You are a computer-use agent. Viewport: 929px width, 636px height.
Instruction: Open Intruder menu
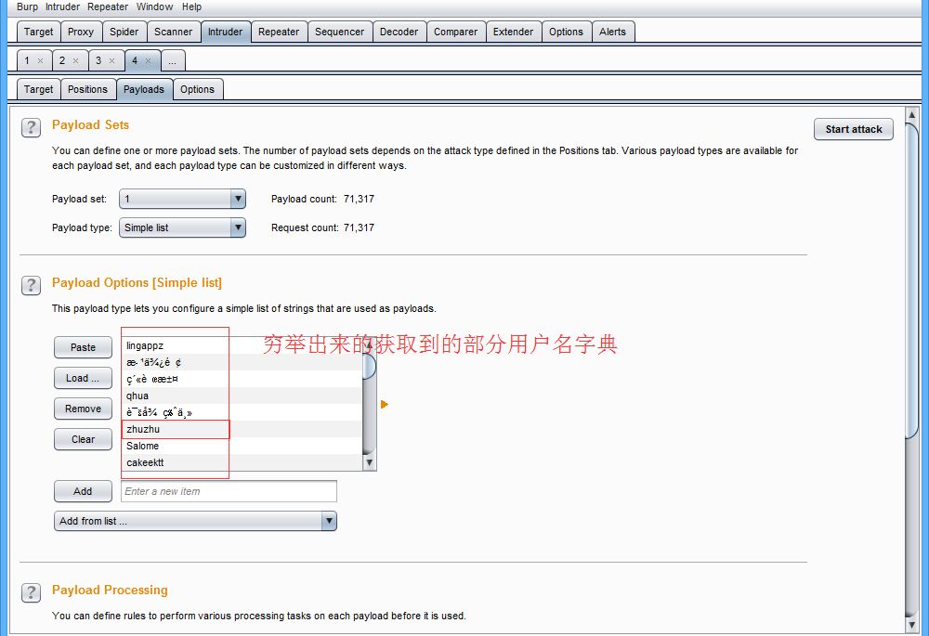[x=62, y=6]
